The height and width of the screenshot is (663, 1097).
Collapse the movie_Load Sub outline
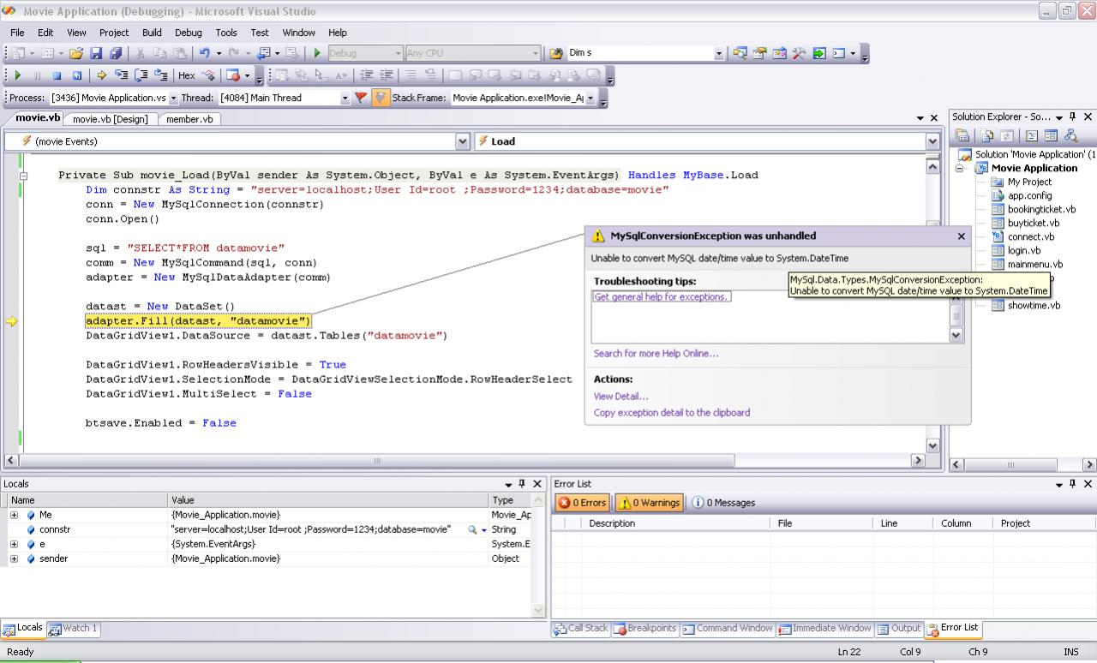pos(23,176)
